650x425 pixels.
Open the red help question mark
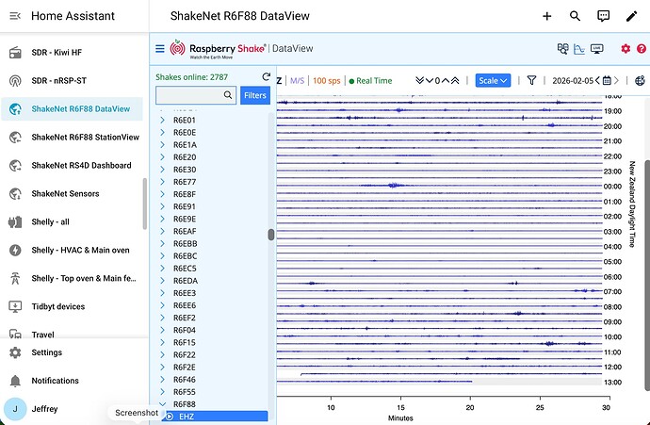pos(641,49)
